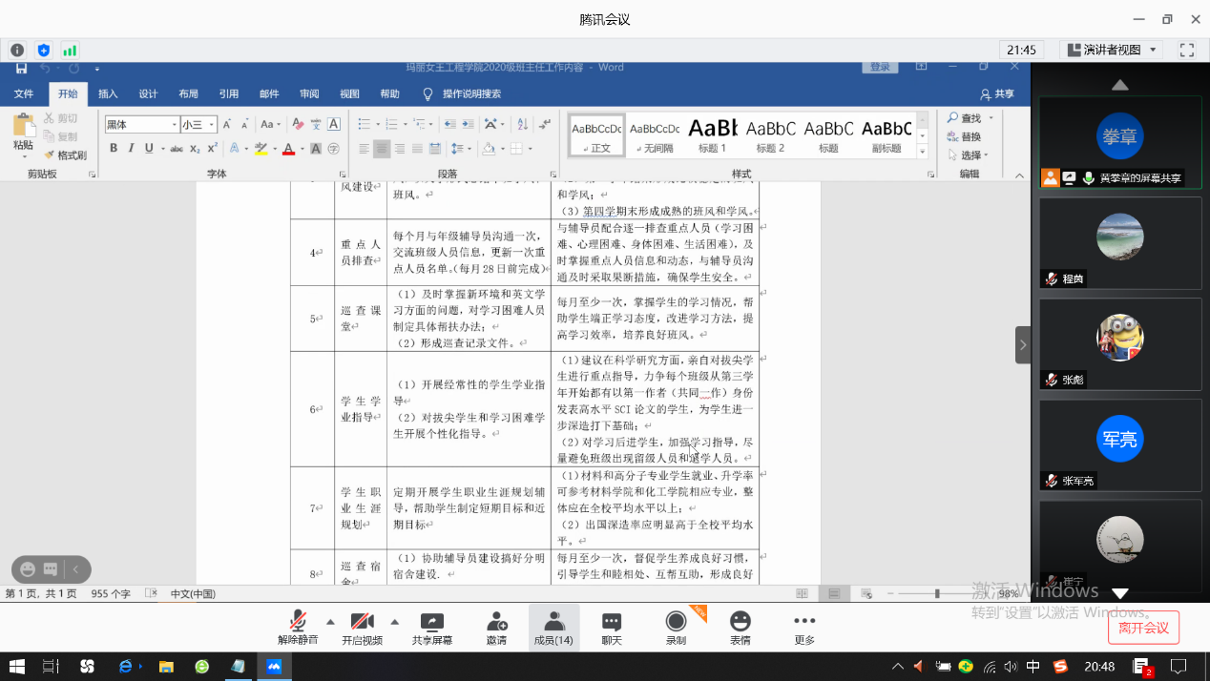Toggle bold formatting in Word ribbon

pyautogui.click(x=114, y=148)
